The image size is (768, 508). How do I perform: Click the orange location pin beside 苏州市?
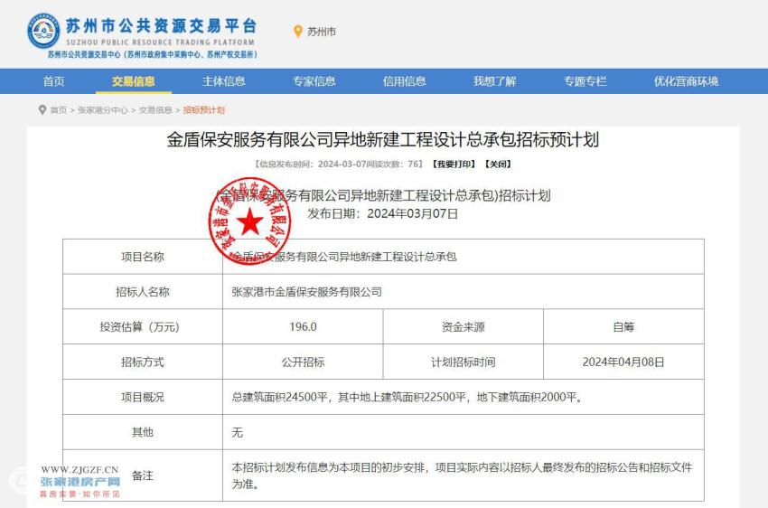coord(297,32)
